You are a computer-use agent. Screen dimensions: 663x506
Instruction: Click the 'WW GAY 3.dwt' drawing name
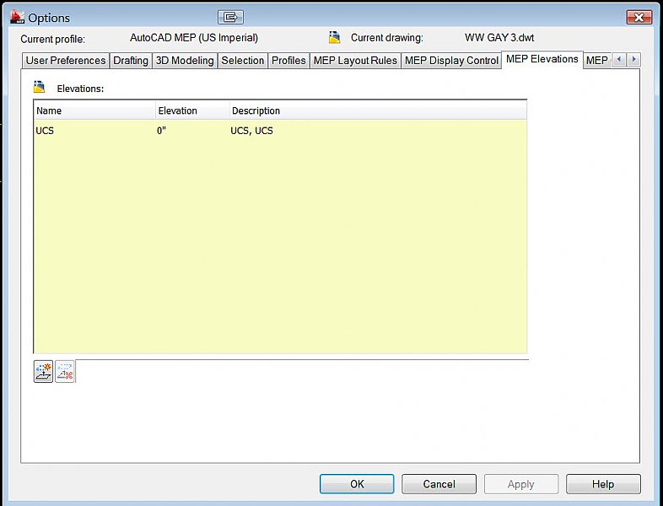(499, 38)
